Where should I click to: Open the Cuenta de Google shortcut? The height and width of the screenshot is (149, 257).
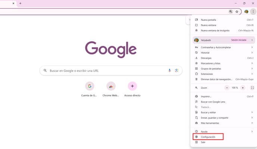89,89
